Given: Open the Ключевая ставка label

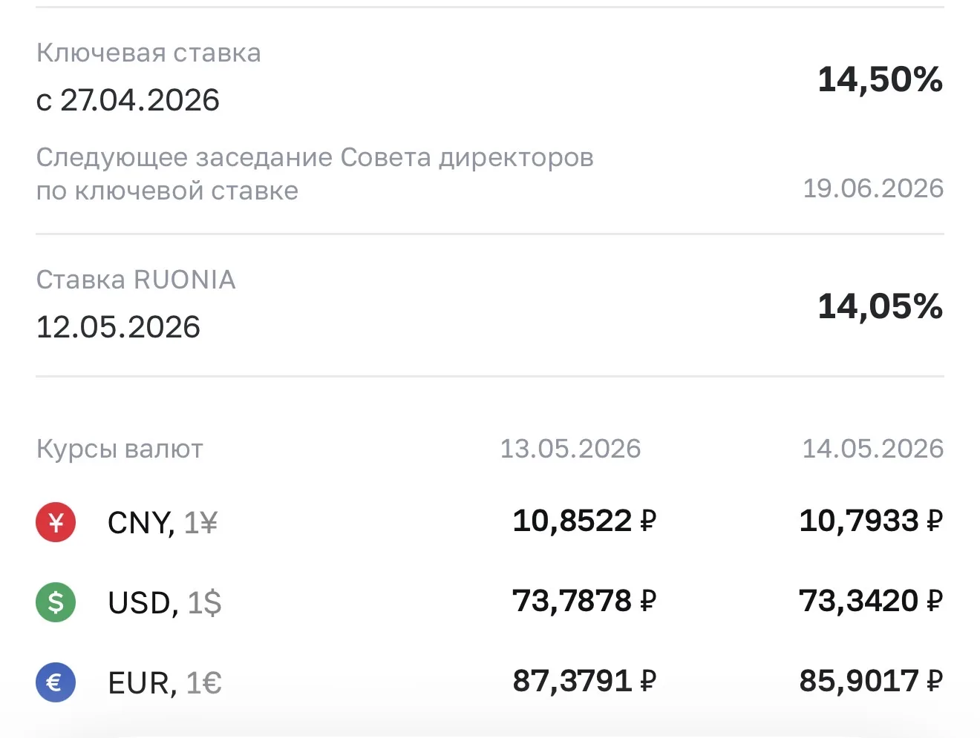Looking at the screenshot, I should (148, 53).
